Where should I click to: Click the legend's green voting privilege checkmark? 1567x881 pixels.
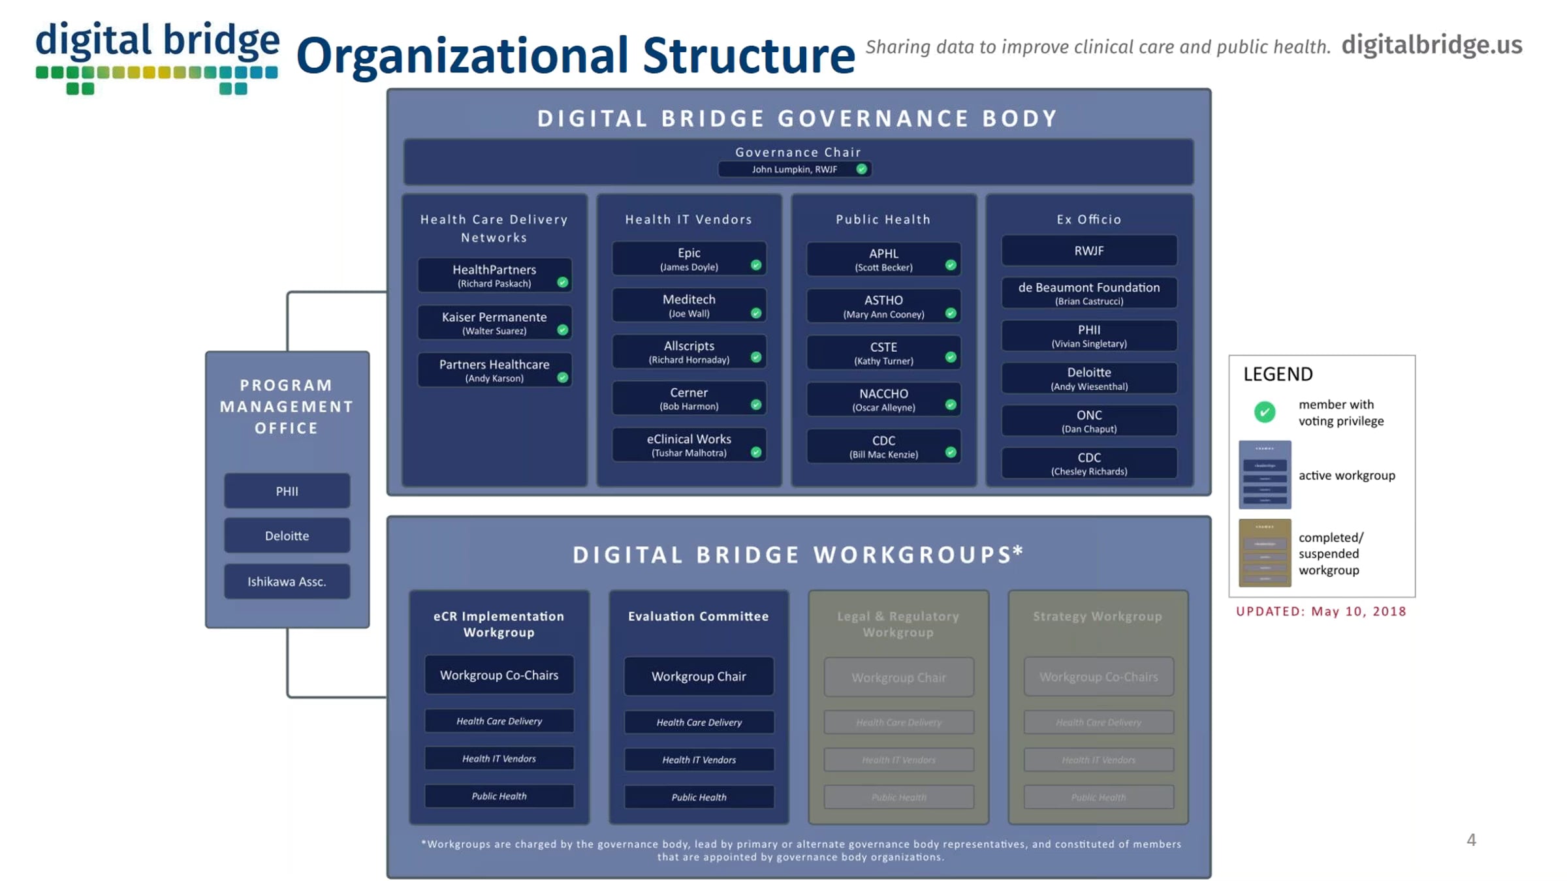pyautogui.click(x=1264, y=412)
